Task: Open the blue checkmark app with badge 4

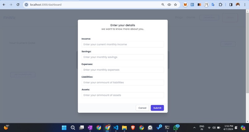Action: (x=159, y=127)
